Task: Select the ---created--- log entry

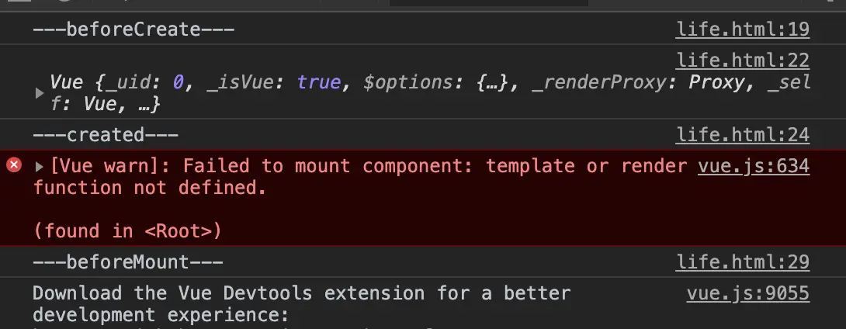Action: (106, 135)
